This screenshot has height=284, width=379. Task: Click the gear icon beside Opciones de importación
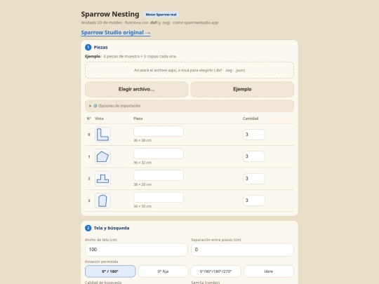click(x=95, y=106)
